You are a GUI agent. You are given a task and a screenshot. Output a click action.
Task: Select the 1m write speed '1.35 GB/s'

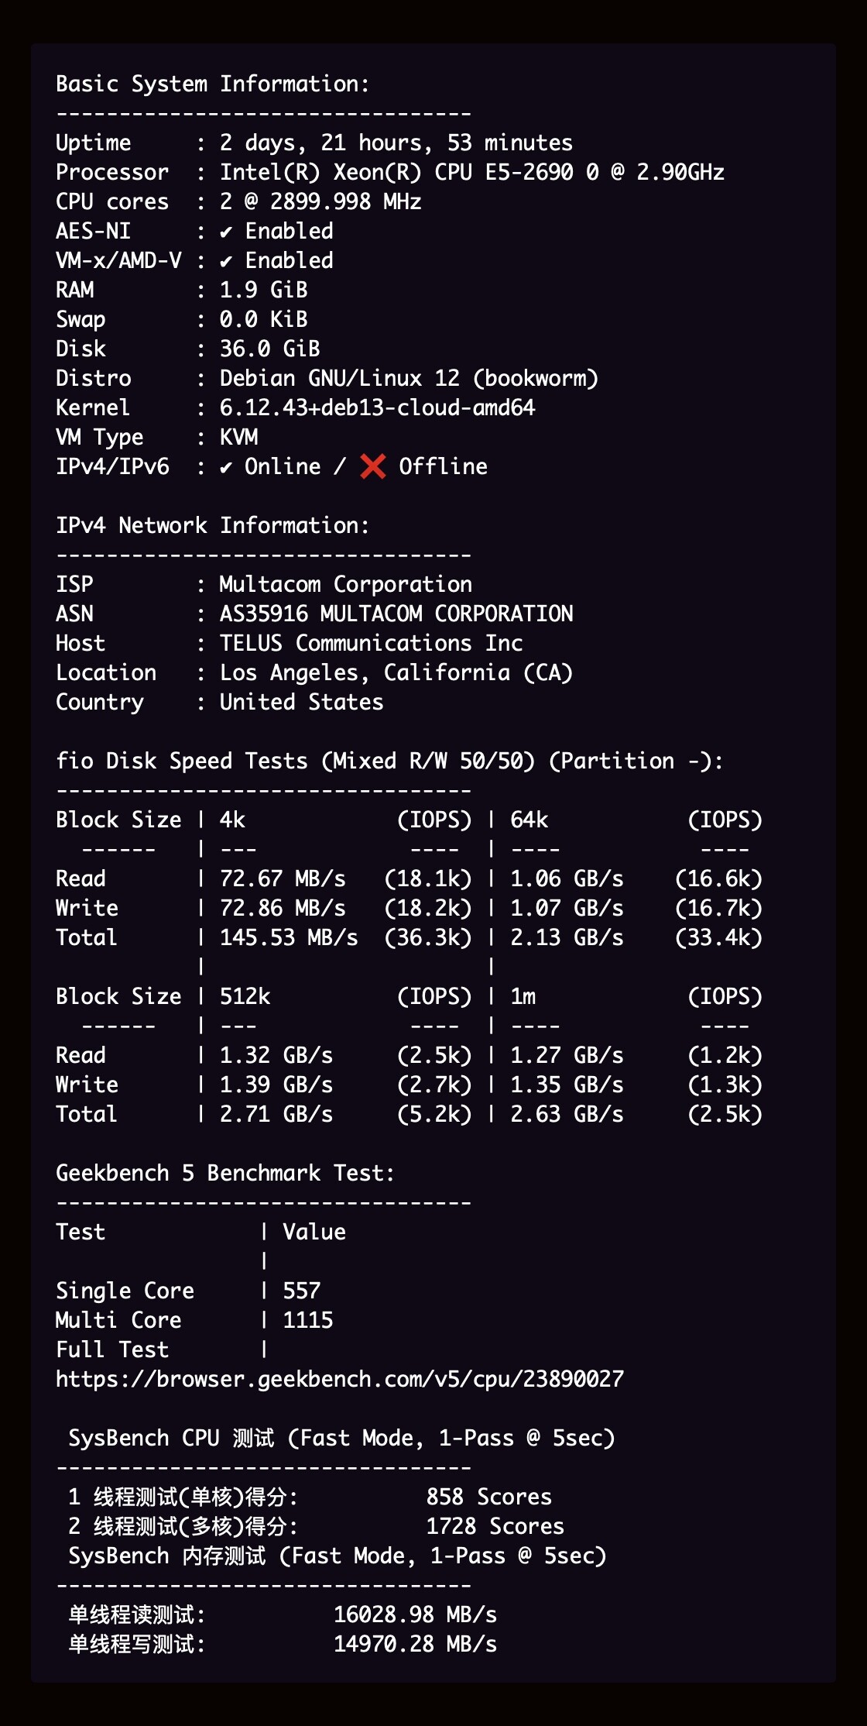(x=567, y=1085)
